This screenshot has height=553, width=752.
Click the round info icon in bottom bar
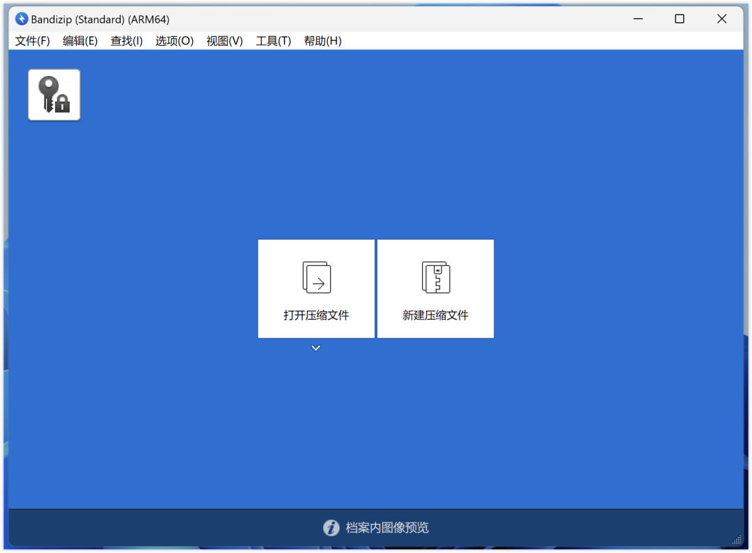(331, 528)
